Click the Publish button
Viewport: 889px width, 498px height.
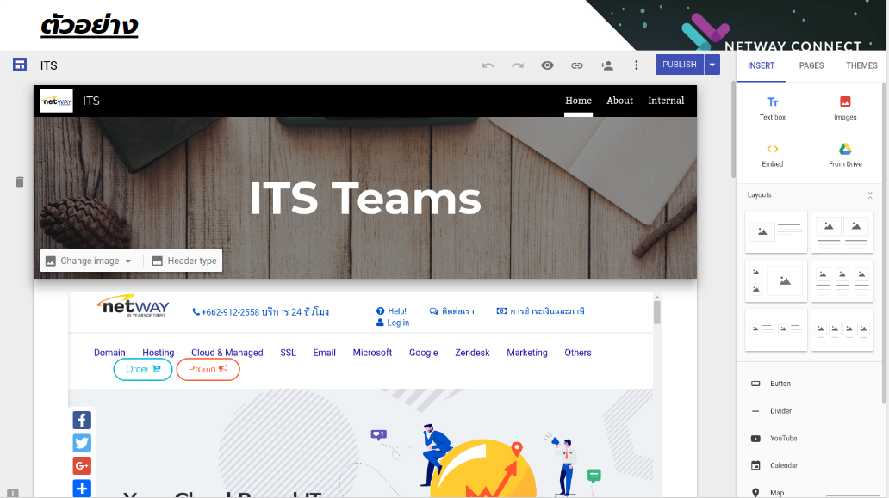(x=679, y=65)
